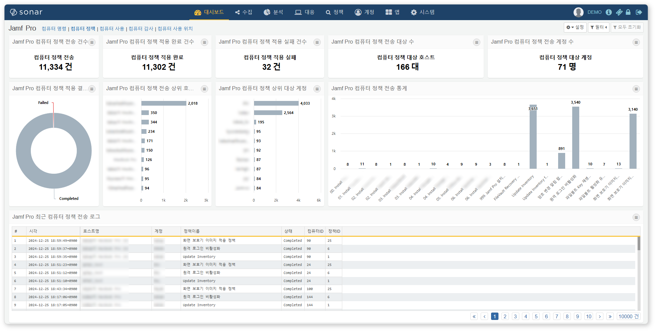Go to page 5 of log
The width and height of the screenshot is (655, 331).
click(x=536, y=317)
